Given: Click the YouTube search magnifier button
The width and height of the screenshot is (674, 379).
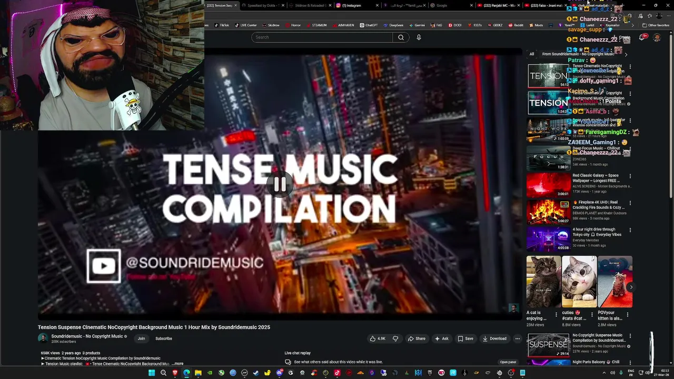Looking at the screenshot, I should coord(401,37).
